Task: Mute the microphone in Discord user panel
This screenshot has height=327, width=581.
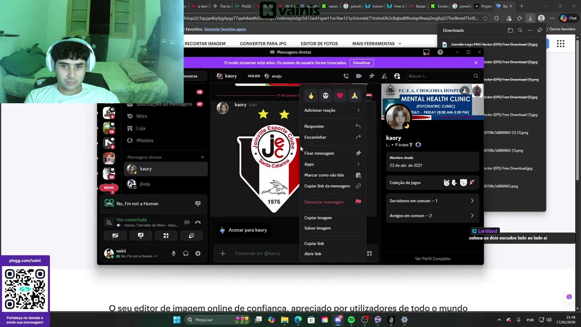Action: pos(173,253)
